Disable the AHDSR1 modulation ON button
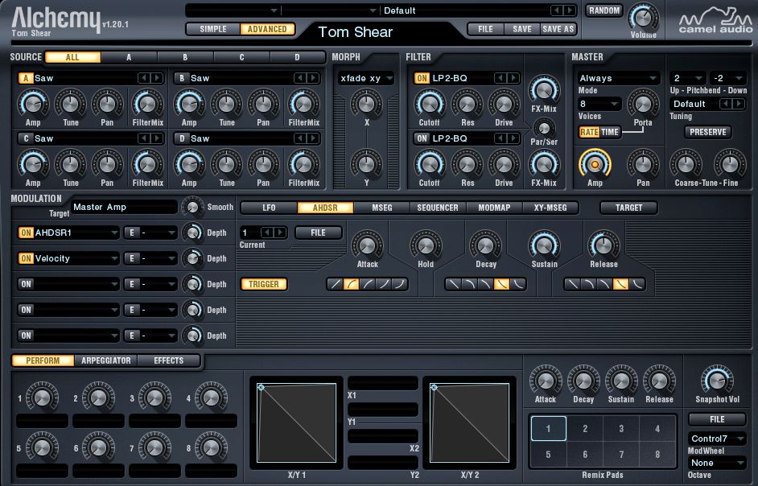This screenshot has width=758, height=486. coord(26,233)
